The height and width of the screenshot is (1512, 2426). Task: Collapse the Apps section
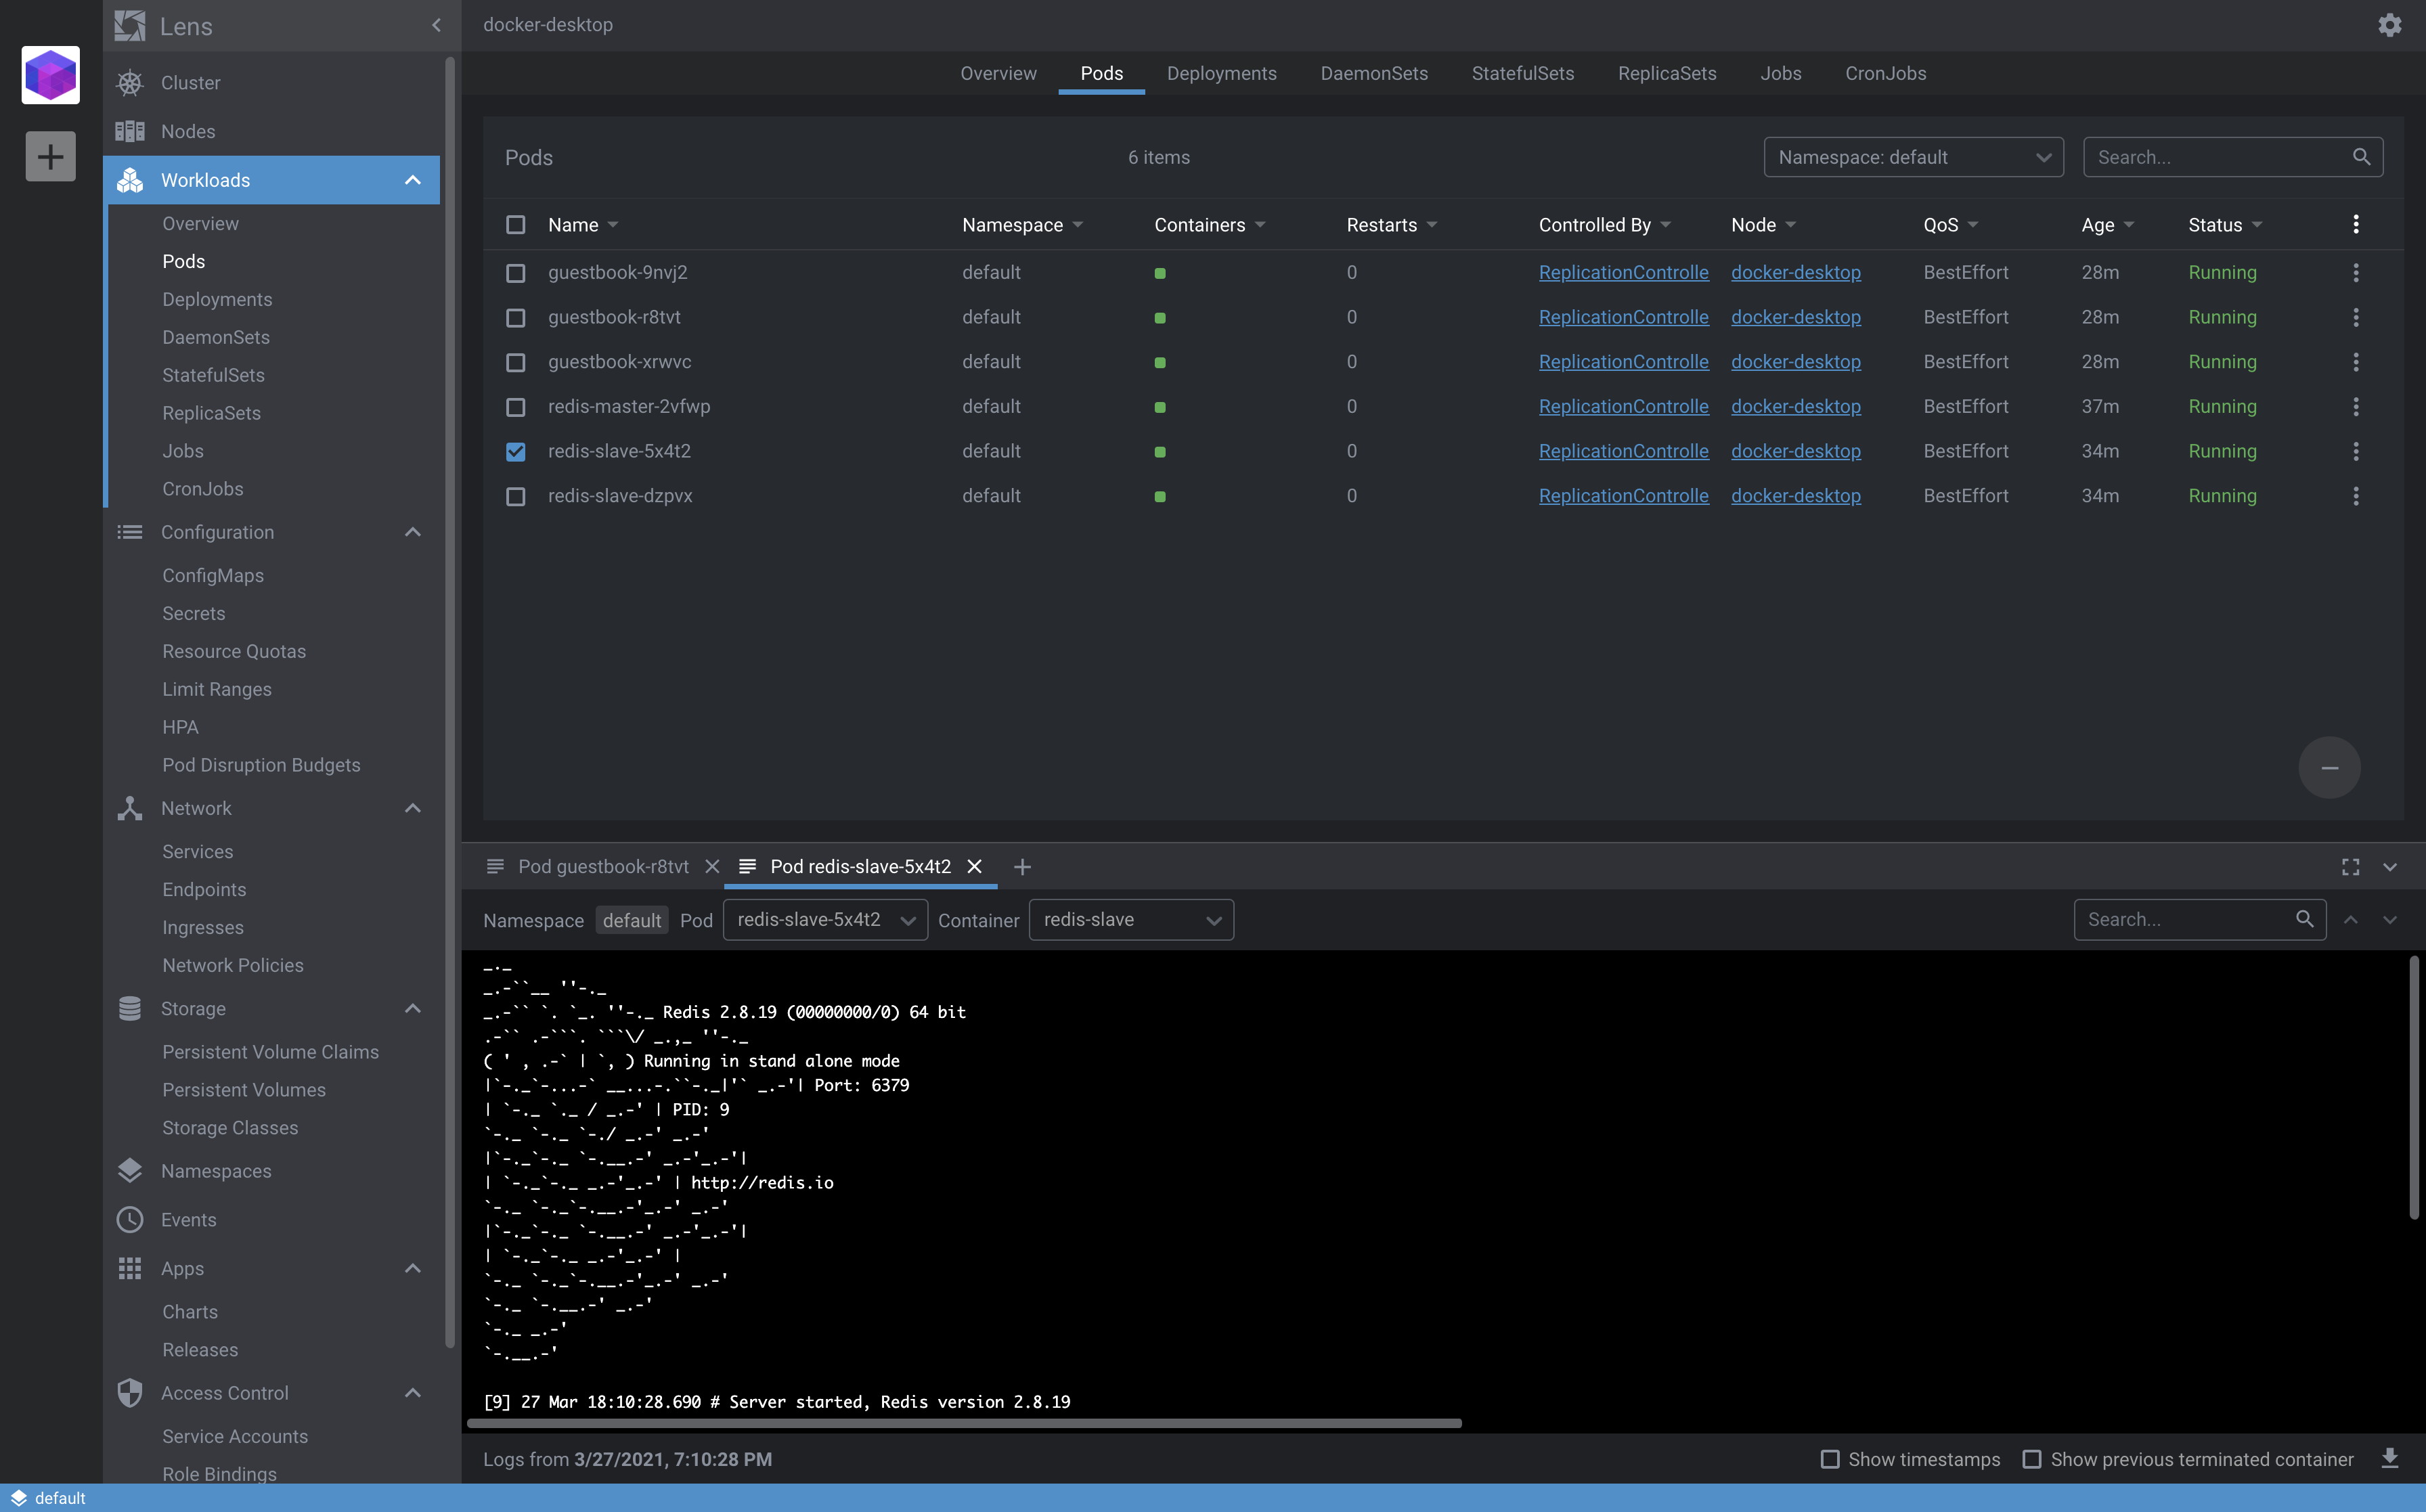[412, 1269]
